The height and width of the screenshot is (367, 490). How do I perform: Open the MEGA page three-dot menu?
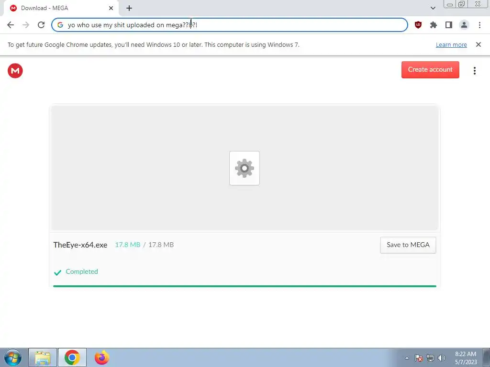(x=474, y=71)
